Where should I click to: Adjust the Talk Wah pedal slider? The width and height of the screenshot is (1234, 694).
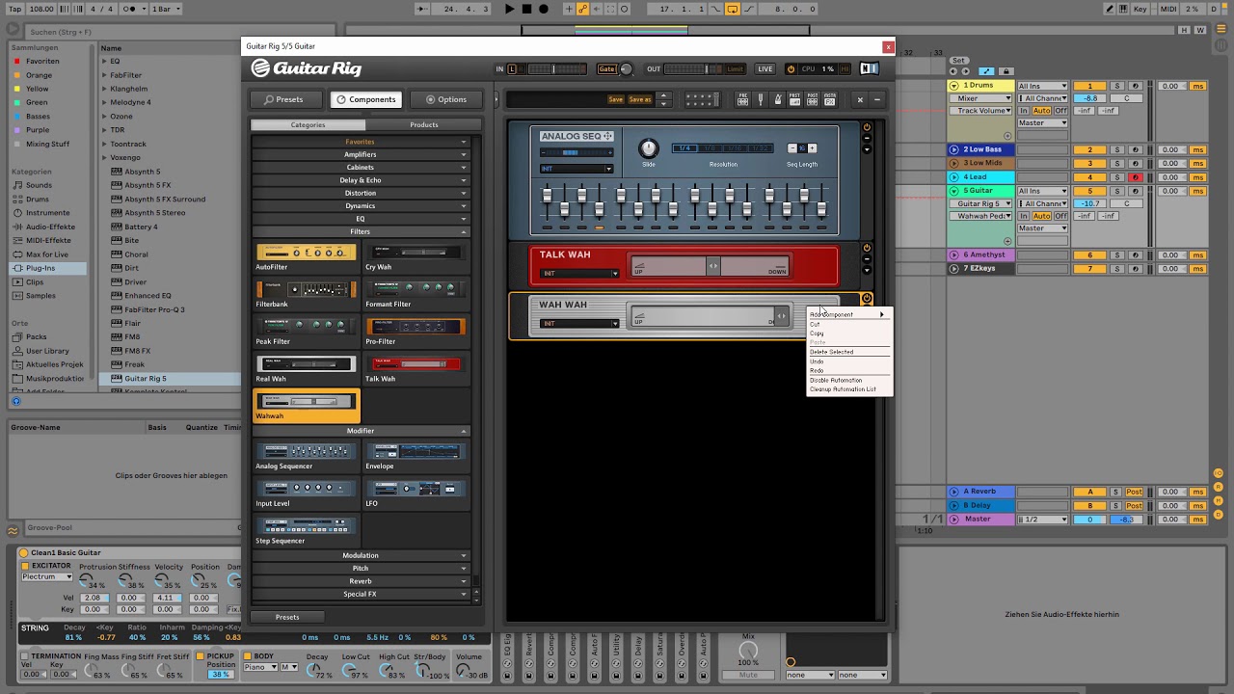tap(713, 266)
